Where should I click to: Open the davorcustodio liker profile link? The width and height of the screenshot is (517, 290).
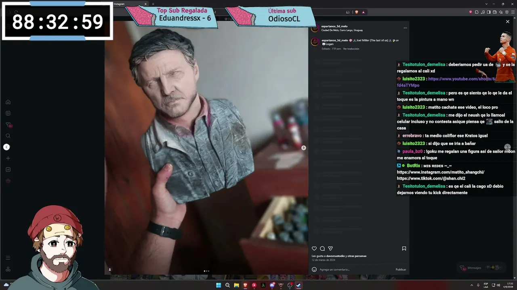[336, 256]
